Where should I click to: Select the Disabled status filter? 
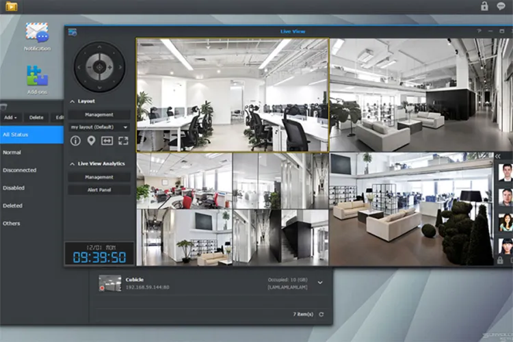[x=14, y=188]
